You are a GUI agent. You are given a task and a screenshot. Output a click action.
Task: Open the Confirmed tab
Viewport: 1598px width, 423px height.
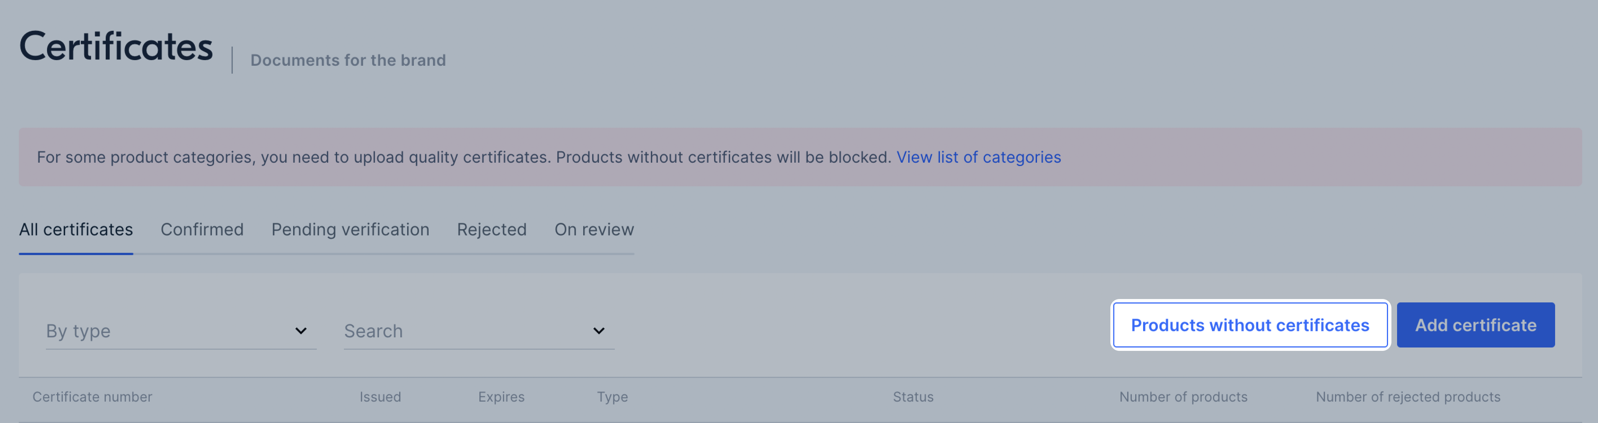[x=202, y=230]
